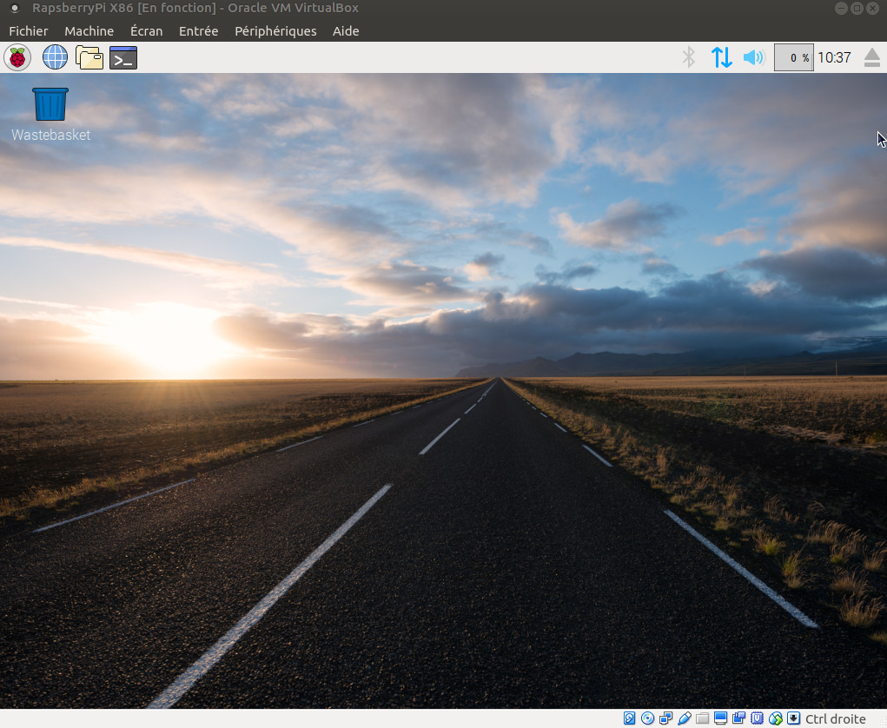Open the Fichier menu
The height and width of the screenshot is (728, 887).
[x=29, y=31]
